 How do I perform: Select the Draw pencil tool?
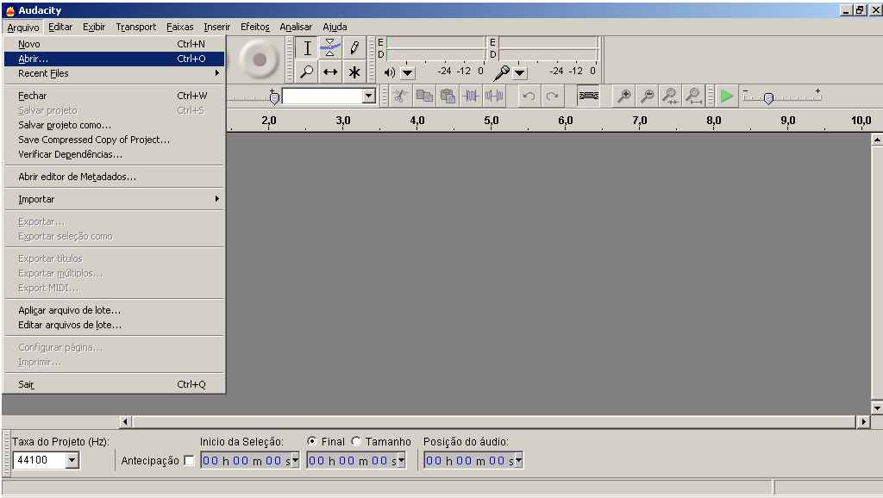point(354,48)
